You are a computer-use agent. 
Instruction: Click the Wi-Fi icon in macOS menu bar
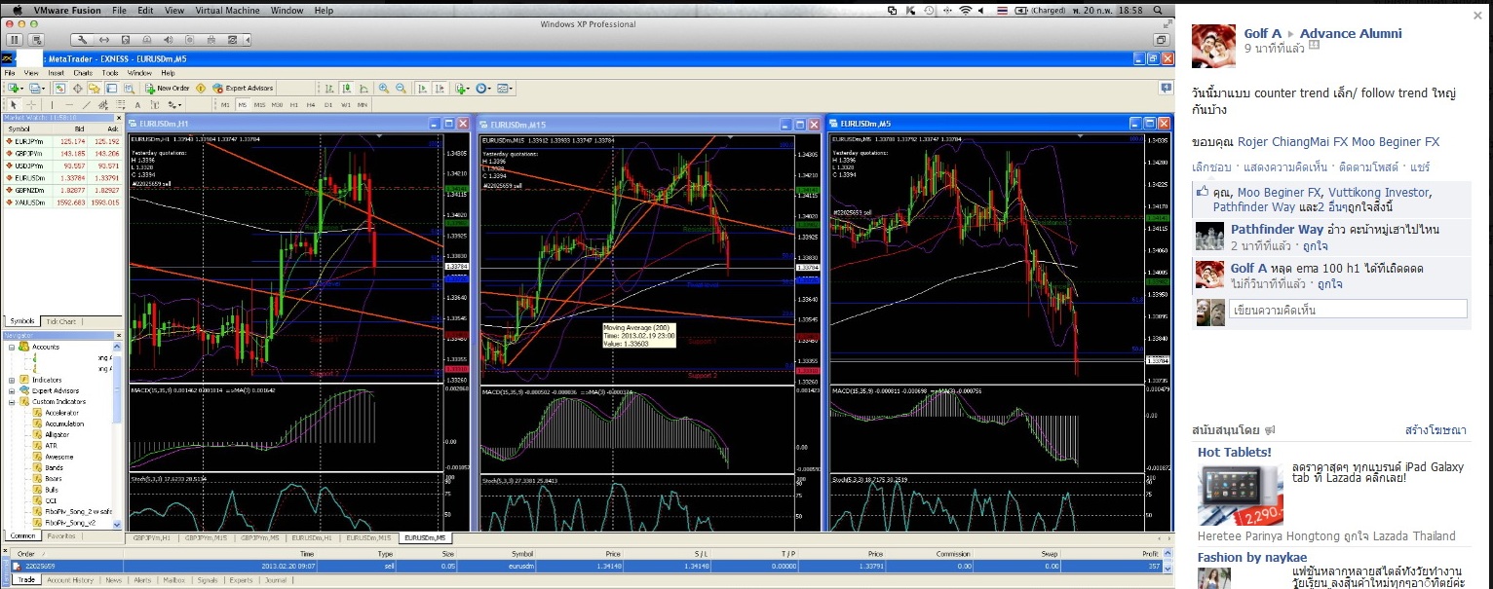pyautogui.click(x=965, y=10)
